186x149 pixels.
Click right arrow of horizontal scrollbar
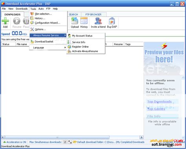tap(141, 137)
